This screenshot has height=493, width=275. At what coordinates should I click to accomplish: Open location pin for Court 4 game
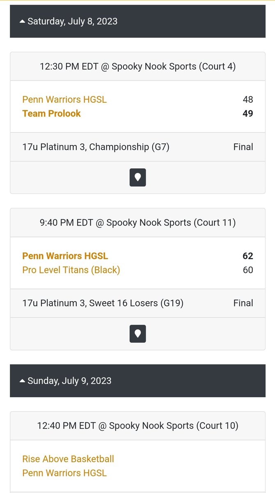coord(137,177)
